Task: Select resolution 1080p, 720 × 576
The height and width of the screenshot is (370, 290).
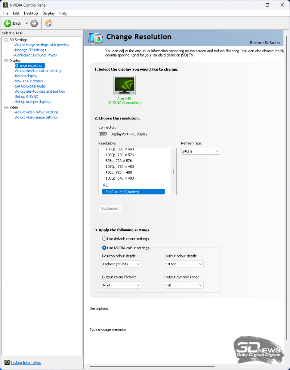Action: coord(120,155)
